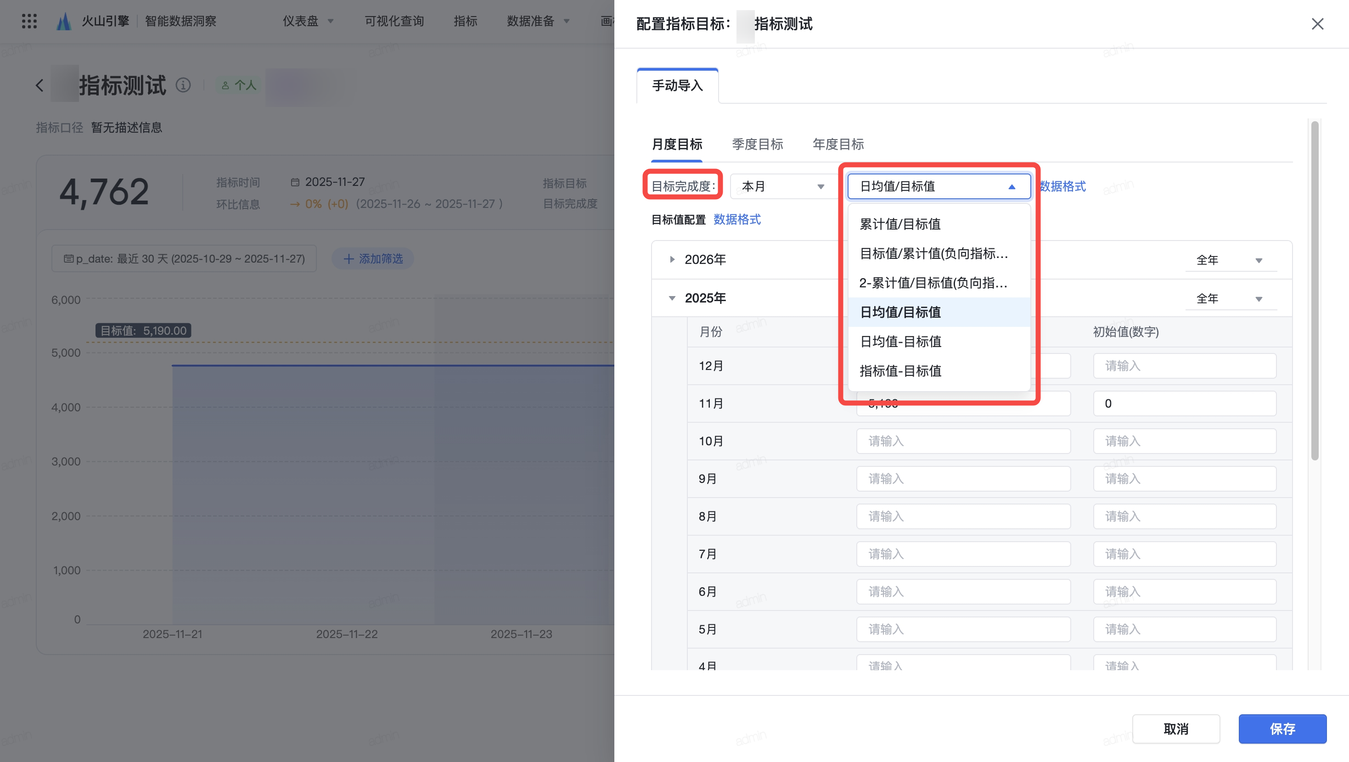Expand the 2026年 tree row
Viewport: 1349px width, 762px height.
672,260
